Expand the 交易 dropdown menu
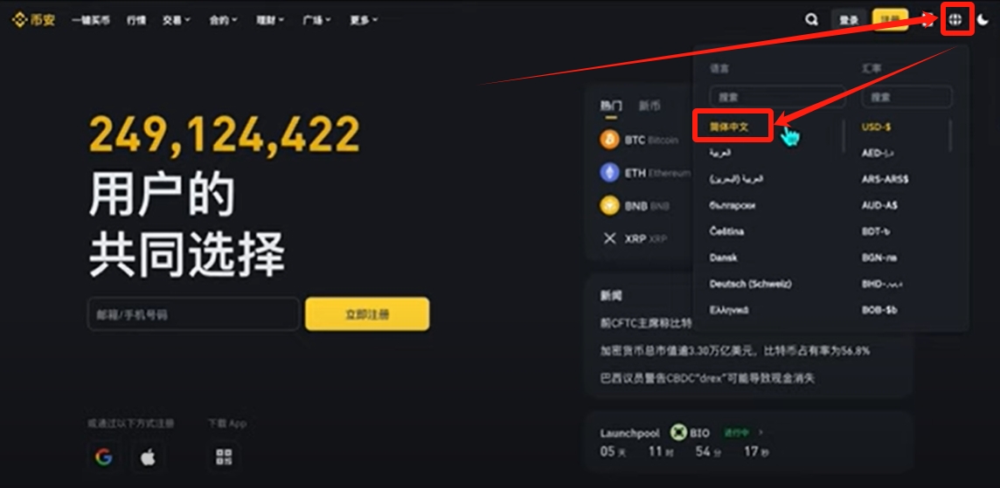Screen dimensions: 1000x488 point(177,20)
